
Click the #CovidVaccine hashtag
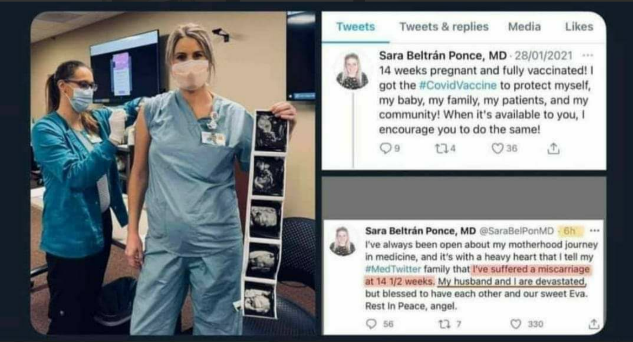tap(458, 85)
